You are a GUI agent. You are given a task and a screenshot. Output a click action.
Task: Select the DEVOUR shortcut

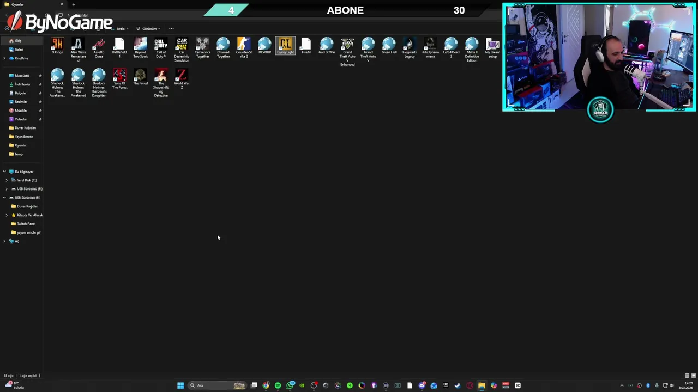(264, 46)
